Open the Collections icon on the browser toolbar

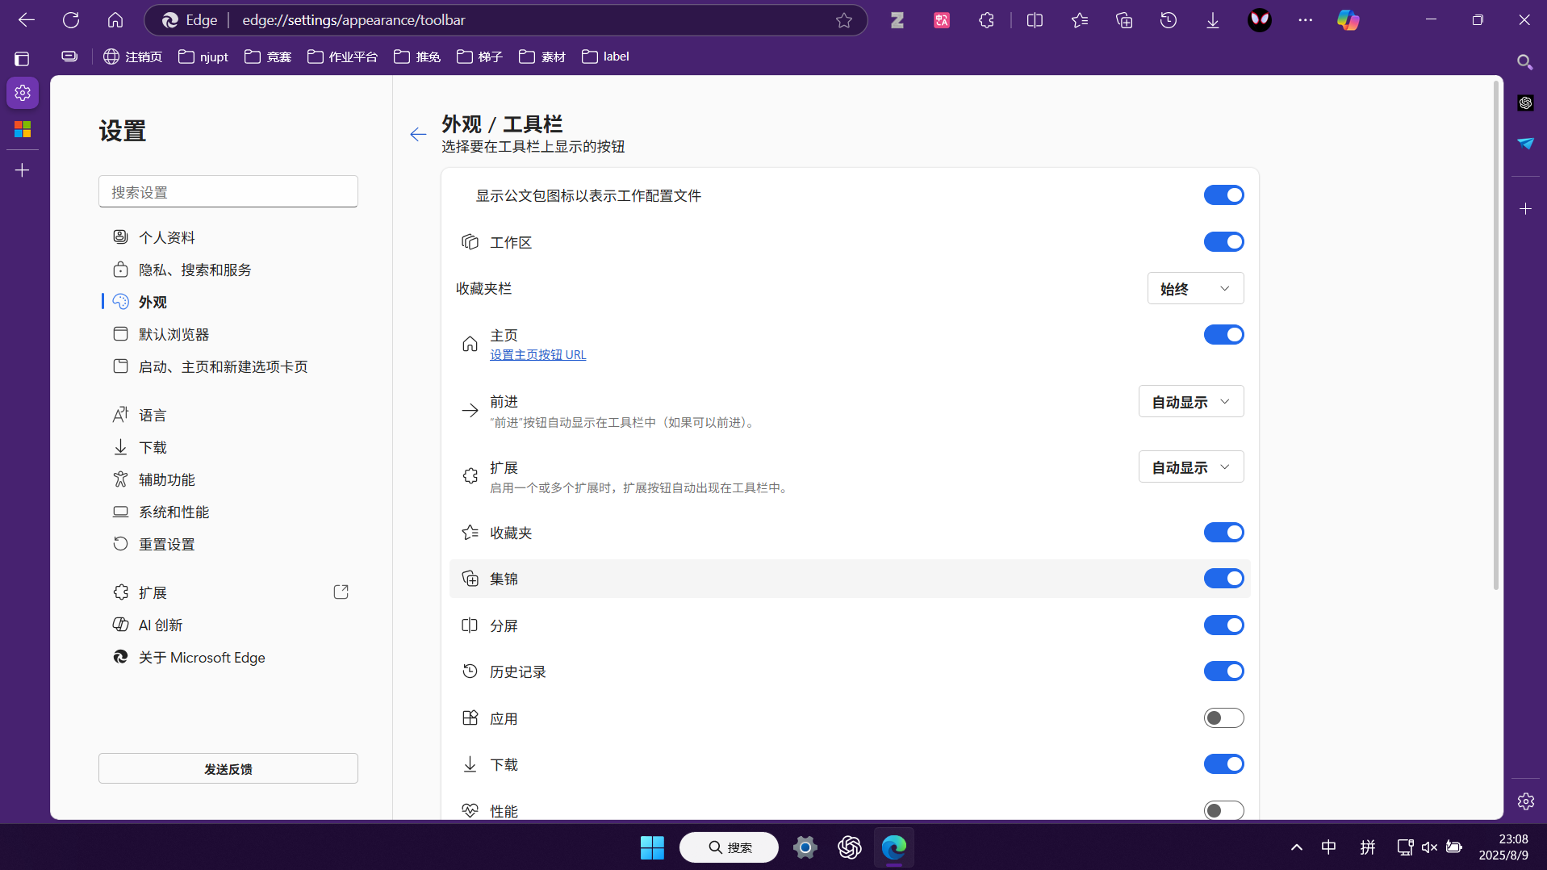(1124, 20)
